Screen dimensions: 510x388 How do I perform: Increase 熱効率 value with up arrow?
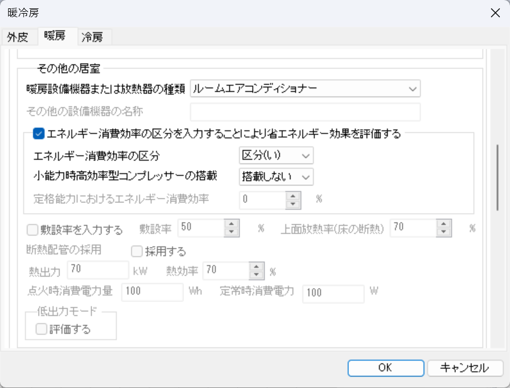click(257, 267)
